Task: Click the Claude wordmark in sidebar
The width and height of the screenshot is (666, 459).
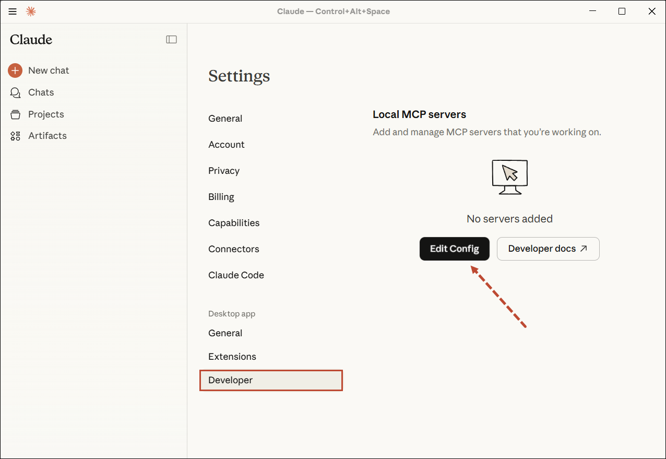Action: [x=31, y=40]
